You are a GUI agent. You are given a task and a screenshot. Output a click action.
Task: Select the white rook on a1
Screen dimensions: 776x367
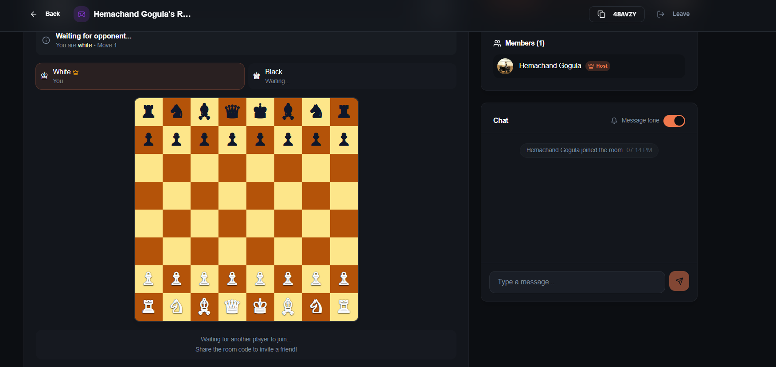[x=148, y=307]
